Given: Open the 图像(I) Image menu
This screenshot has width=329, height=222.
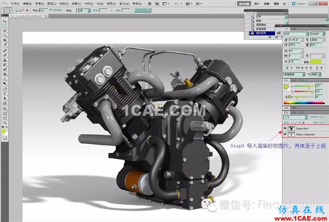Looking at the screenshot, I should 39,4.
